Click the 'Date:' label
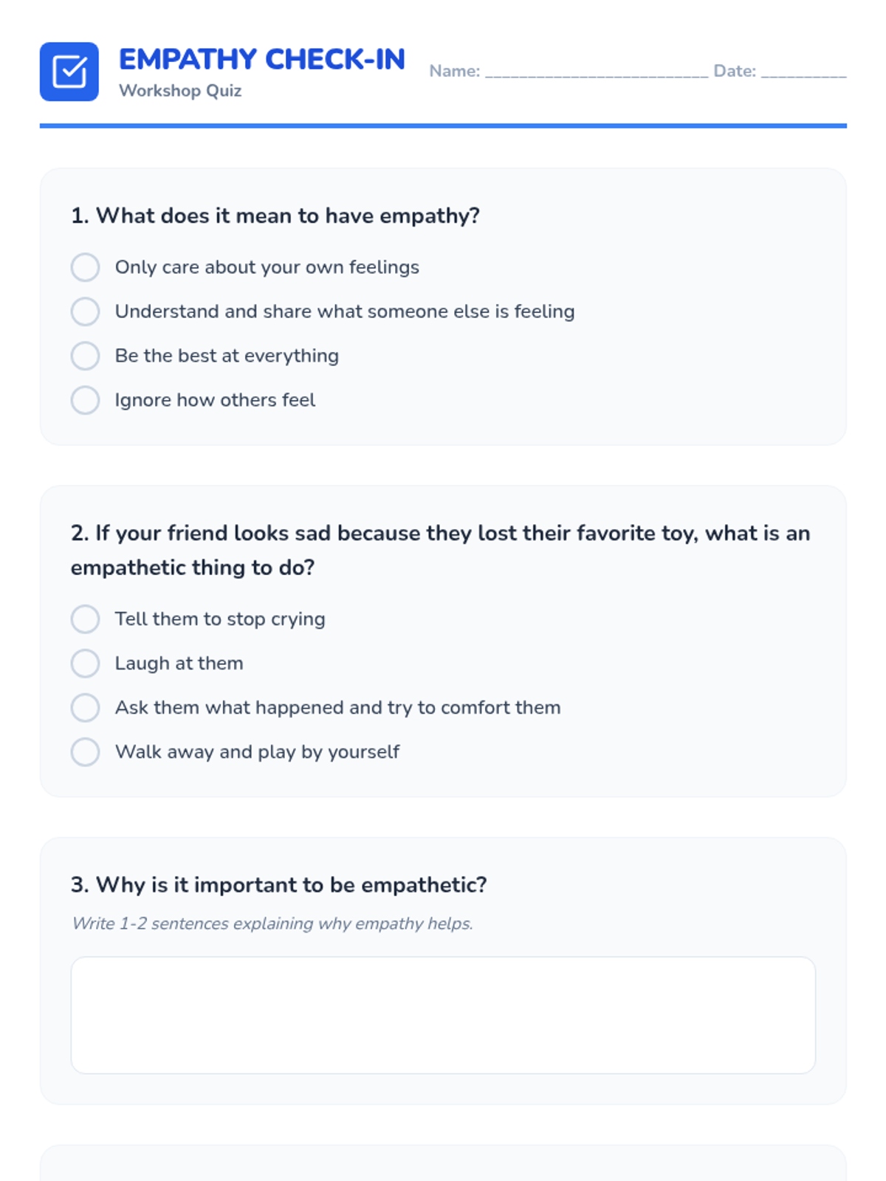 (x=734, y=72)
